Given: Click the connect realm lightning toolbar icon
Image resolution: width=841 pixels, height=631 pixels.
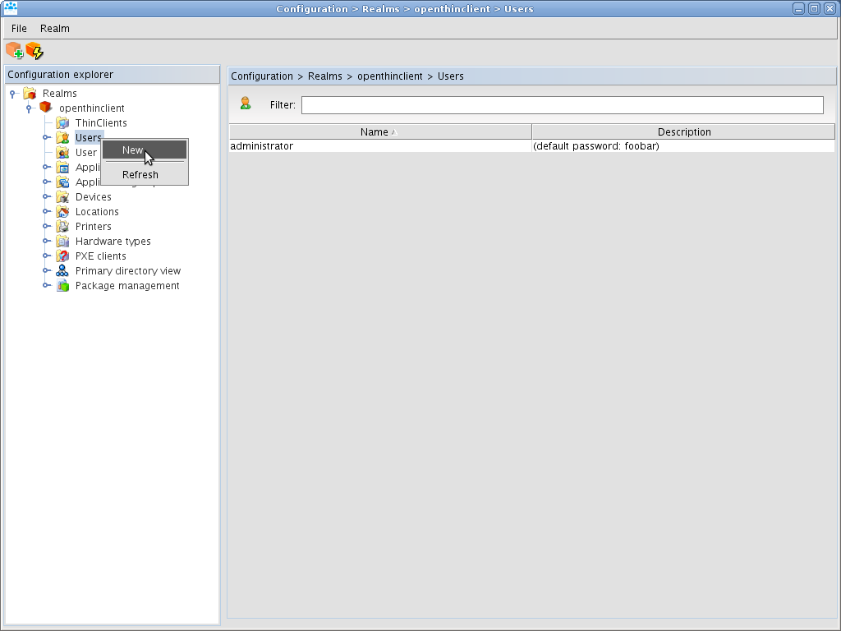Looking at the screenshot, I should pyautogui.click(x=34, y=51).
